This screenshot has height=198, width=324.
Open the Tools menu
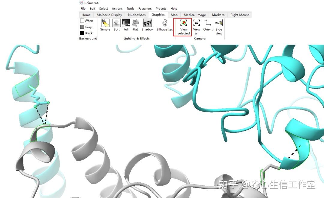(130, 8)
